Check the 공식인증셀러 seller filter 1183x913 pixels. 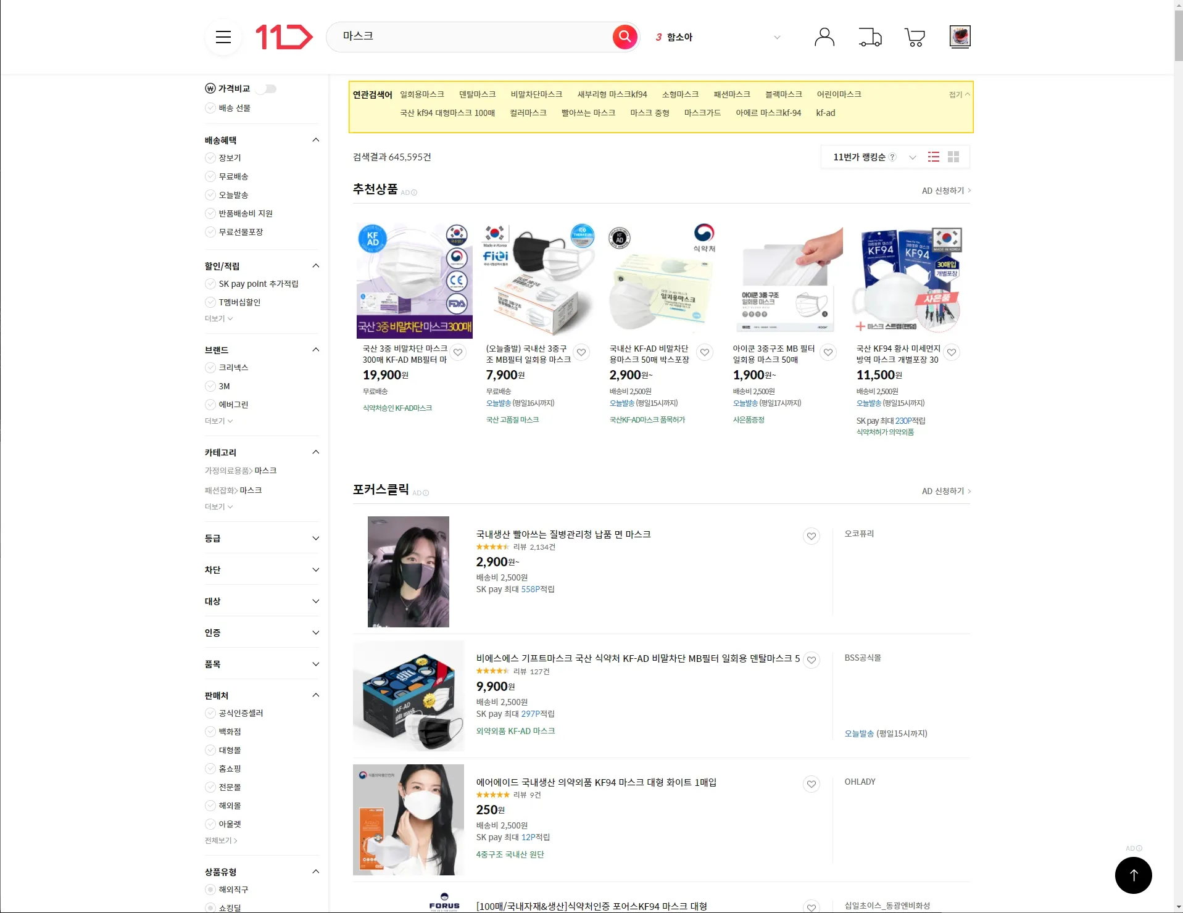210,713
